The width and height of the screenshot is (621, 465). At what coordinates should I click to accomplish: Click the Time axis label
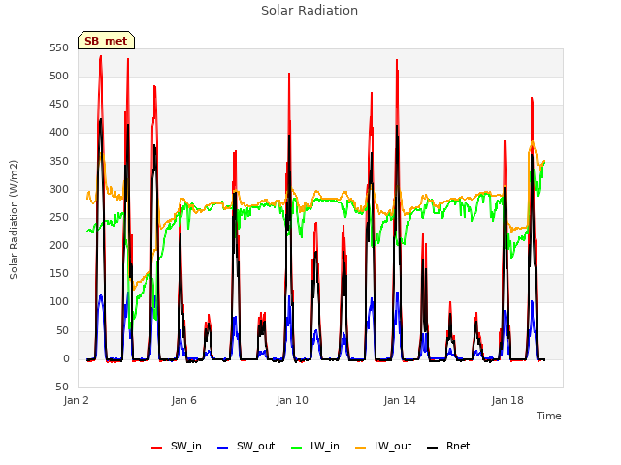[x=549, y=416]
